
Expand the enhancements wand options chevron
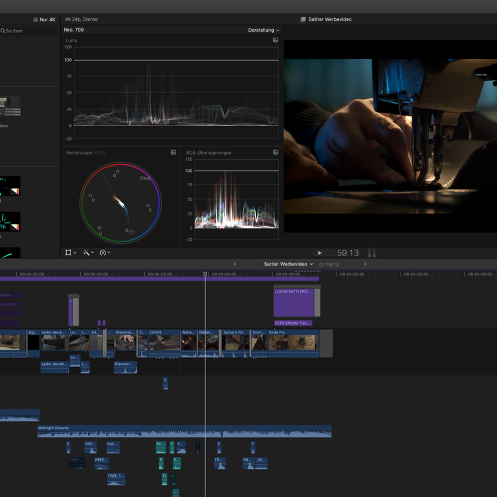tap(93, 252)
